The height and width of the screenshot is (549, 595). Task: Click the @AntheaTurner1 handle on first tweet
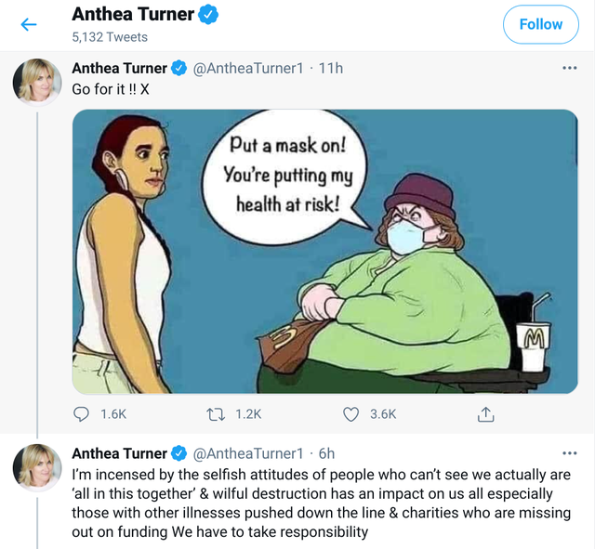(x=248, y=68)
